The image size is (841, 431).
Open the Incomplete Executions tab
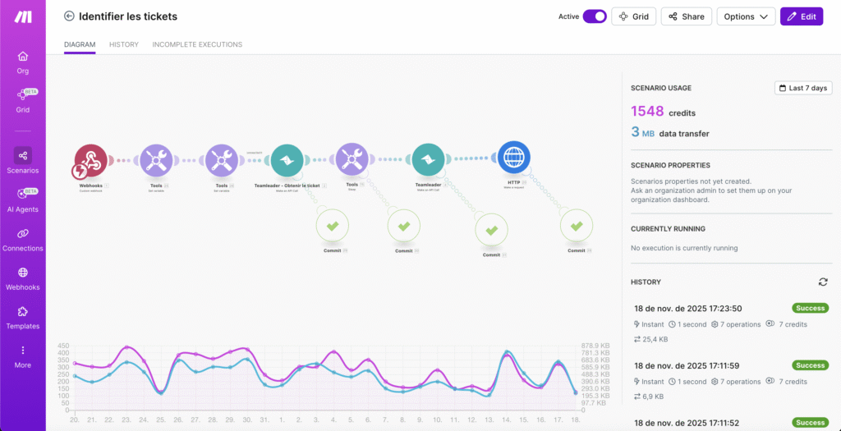(197, 44)
